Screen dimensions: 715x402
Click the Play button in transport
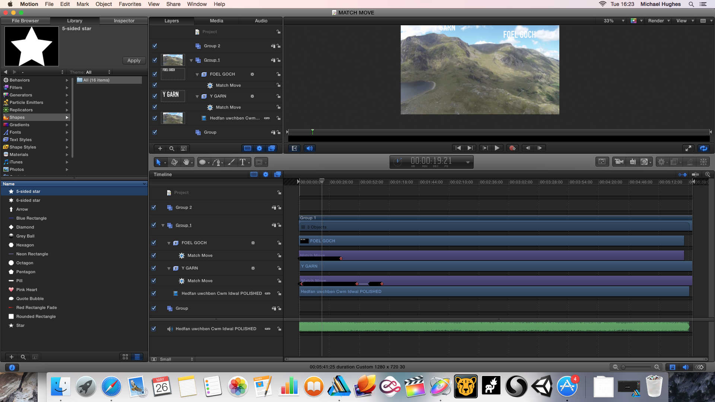click(x=497, y=148)
